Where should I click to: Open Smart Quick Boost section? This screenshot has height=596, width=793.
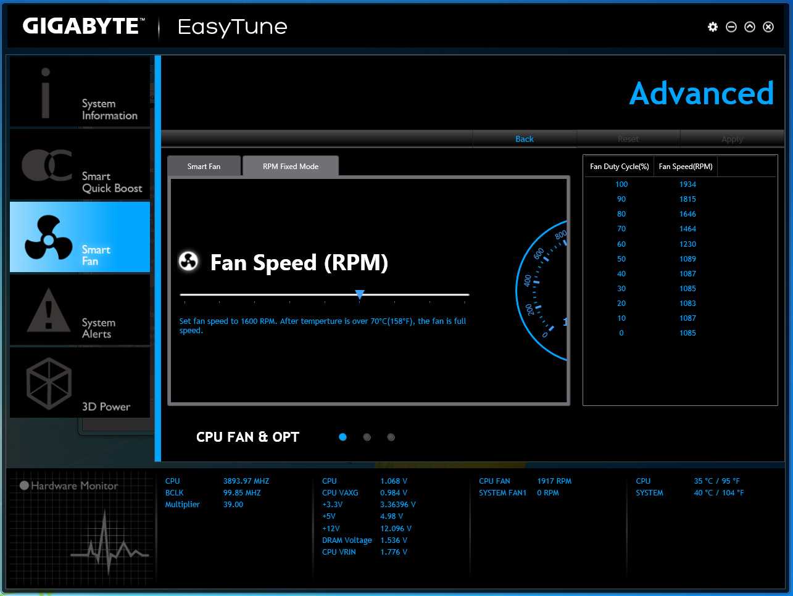point(80,165)
